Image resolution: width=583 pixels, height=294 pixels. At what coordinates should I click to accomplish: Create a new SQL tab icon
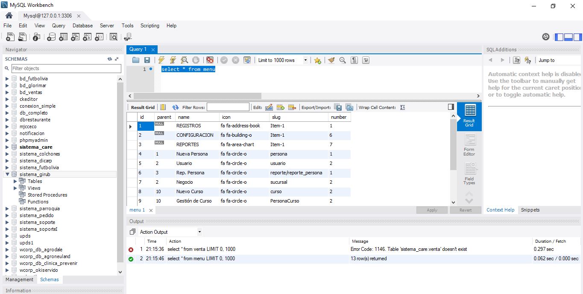(10, 37)
